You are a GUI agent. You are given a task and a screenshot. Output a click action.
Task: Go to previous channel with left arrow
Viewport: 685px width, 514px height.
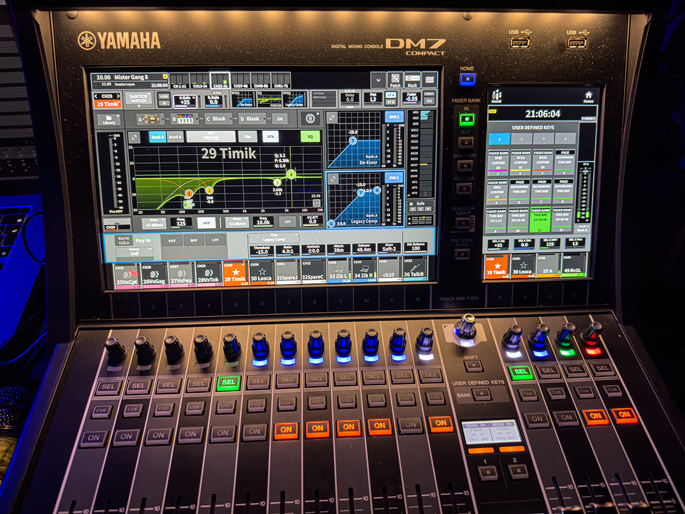coord(97,96)
